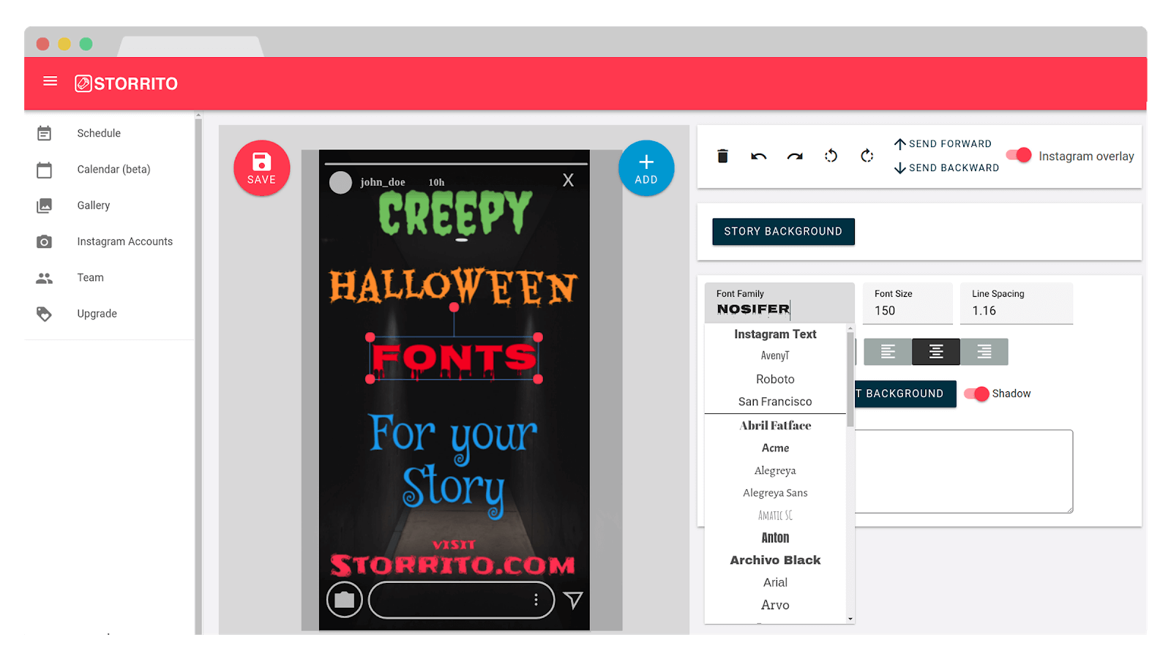Image resolution: width=1171 pixels, height=659 pixels.
Task: Click the camera icon in story overlay
Action: pos(345,600)
